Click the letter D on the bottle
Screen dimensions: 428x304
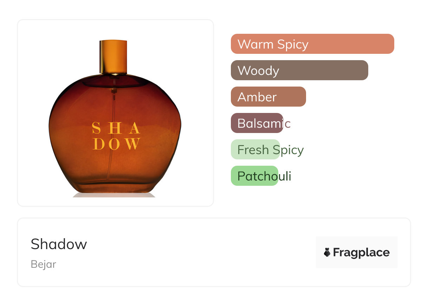(x=98, y=144)
